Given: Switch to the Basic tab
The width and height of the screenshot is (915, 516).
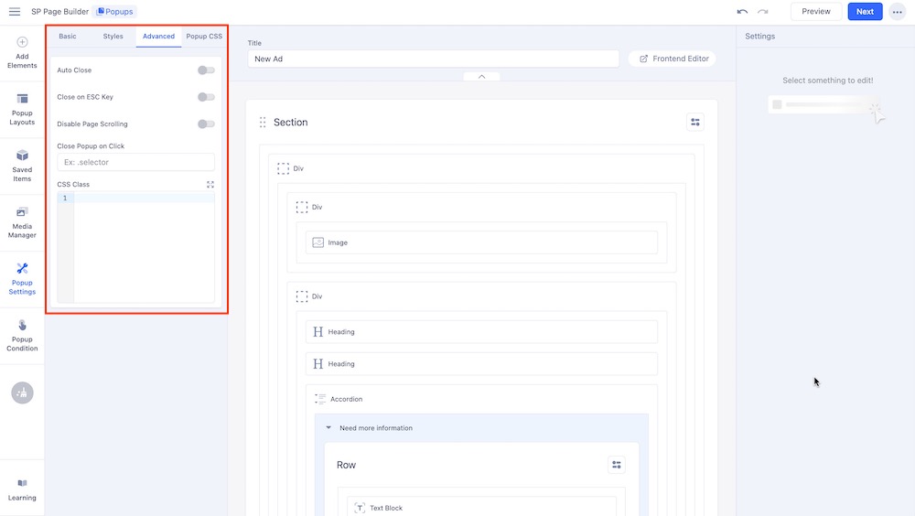Looking at the screenshot, I should [x=68, y=37].
